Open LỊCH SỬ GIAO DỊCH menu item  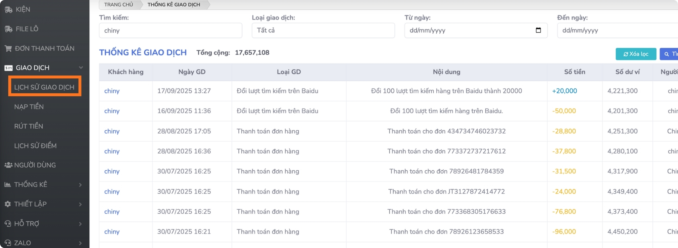[x=44, y=87]
